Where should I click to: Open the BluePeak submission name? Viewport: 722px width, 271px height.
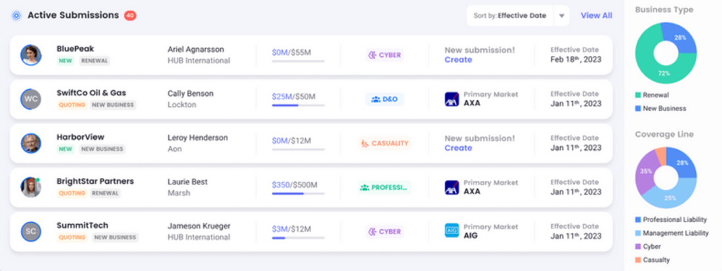coord(76,49)
